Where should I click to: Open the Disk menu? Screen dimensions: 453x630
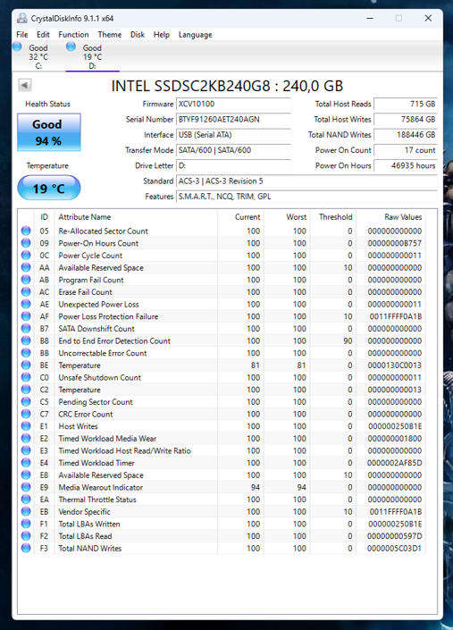(138, 35)
